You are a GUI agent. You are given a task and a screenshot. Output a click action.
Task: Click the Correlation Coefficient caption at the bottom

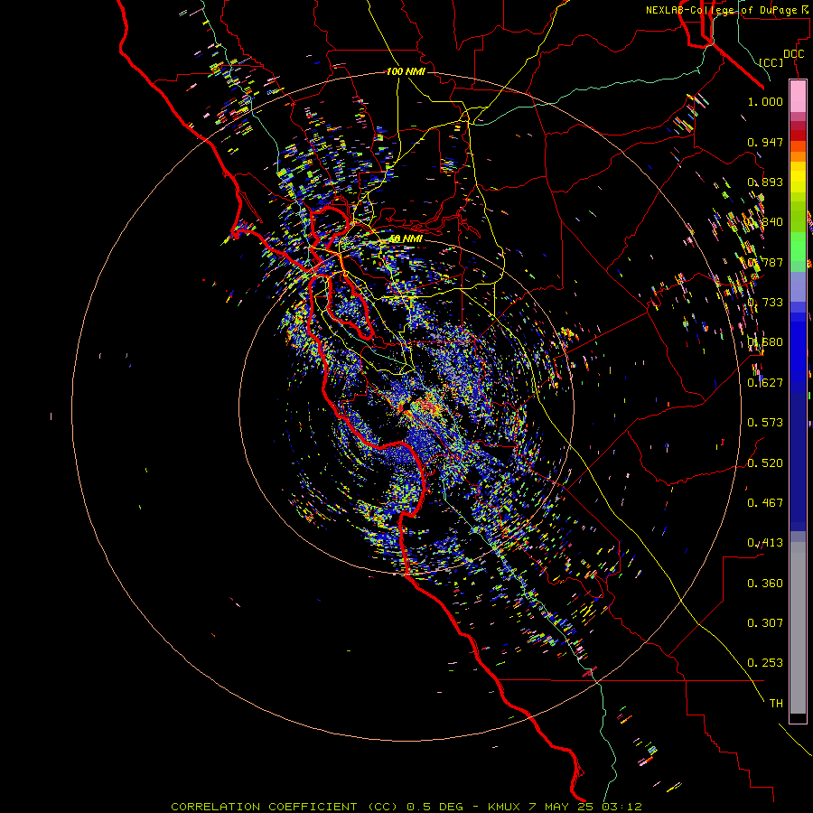406,807
